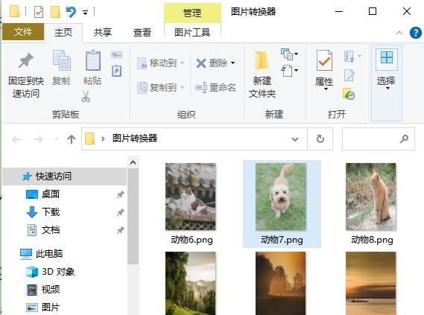424x315 pixels.
Task: Select the 动物7.png dog thumbnail
Action: 281,197
